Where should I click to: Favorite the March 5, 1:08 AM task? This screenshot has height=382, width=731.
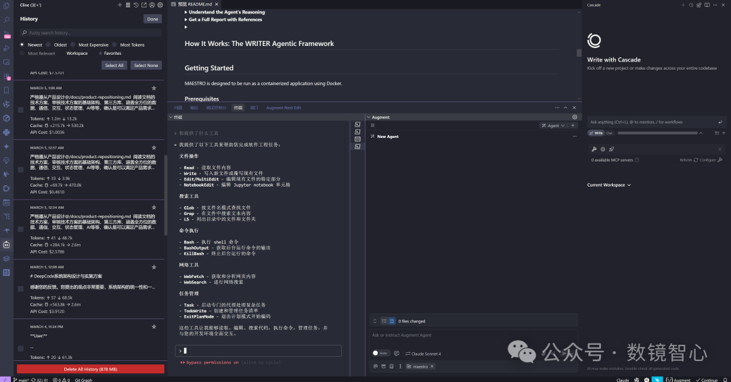click(154, 88)
